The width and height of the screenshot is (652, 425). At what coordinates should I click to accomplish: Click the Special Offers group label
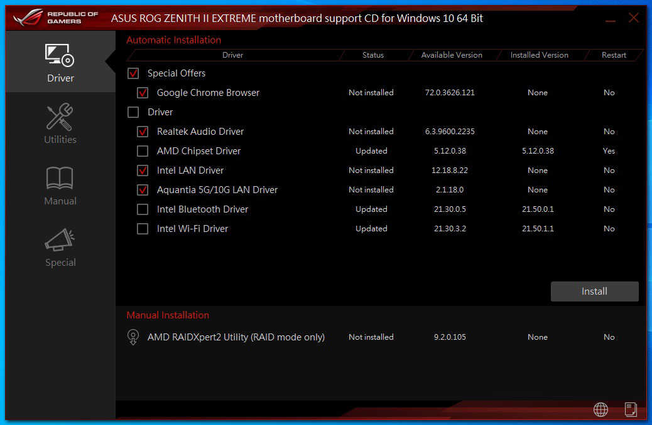pos(177,73)
